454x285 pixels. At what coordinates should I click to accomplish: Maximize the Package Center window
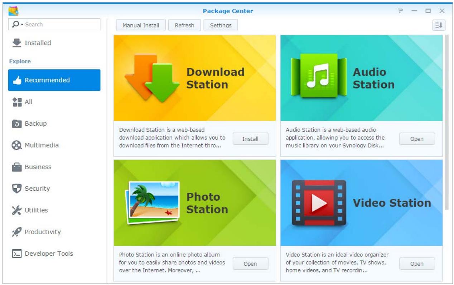pos(428,11)
